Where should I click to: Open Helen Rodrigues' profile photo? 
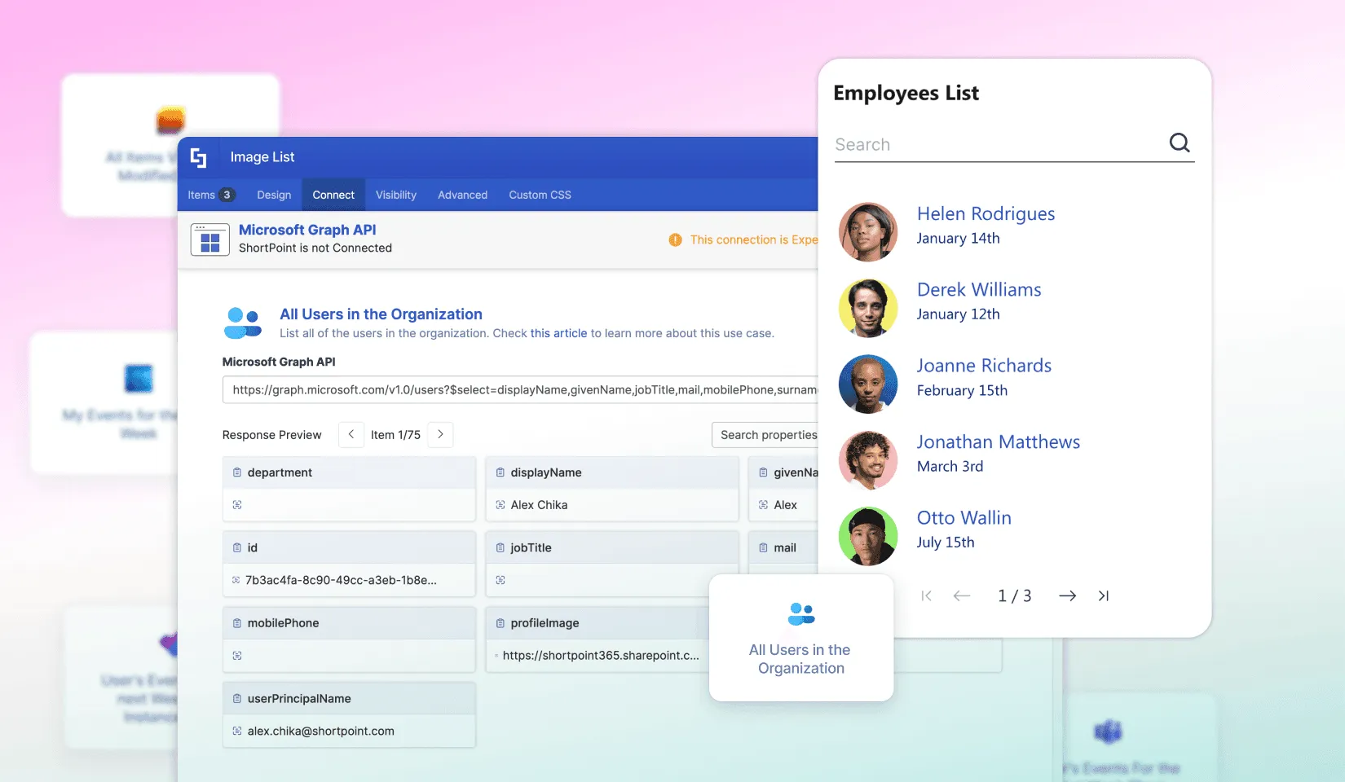click(868, 232)
